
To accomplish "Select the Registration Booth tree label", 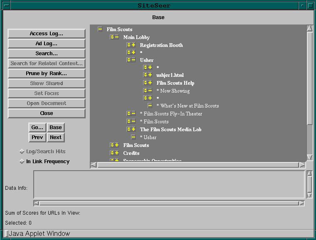I will tap(161, 45).
